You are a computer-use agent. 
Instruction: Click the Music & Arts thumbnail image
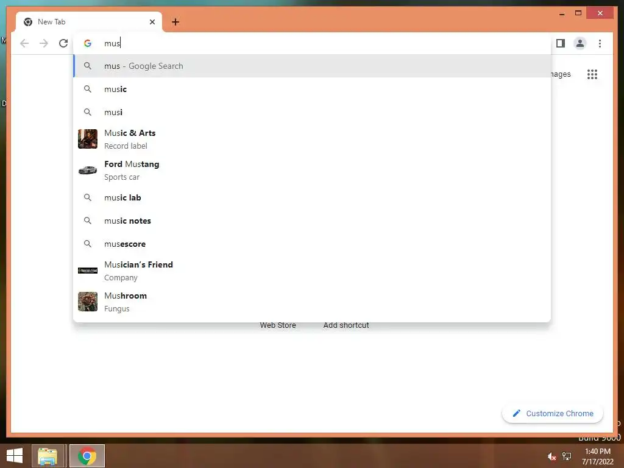click(88, 139)
